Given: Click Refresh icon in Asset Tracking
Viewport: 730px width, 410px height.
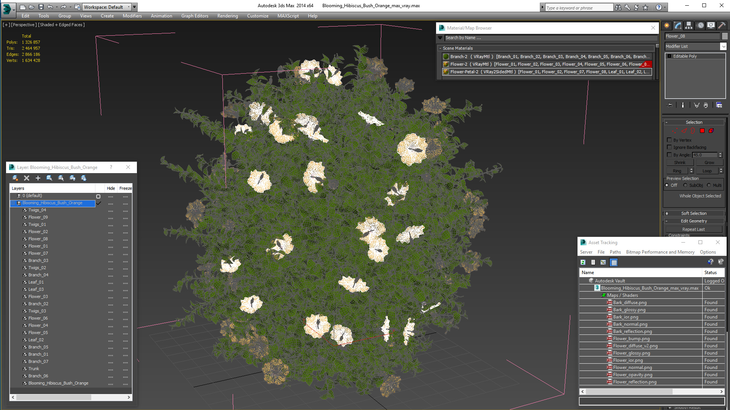Looking at the screenshot, I should tap(583, 262).
